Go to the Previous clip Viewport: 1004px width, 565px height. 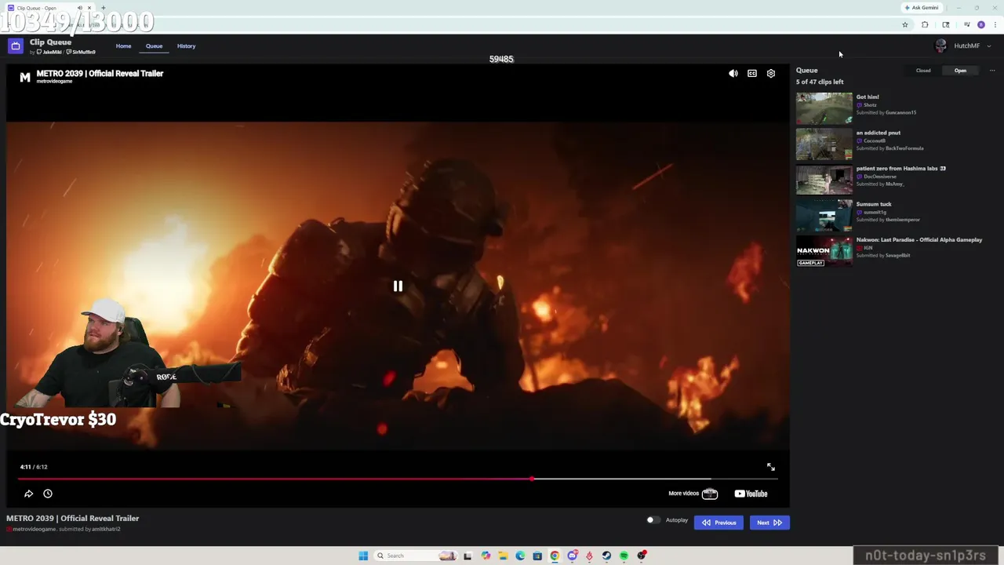pyautogui.click(x=718, y=523)
